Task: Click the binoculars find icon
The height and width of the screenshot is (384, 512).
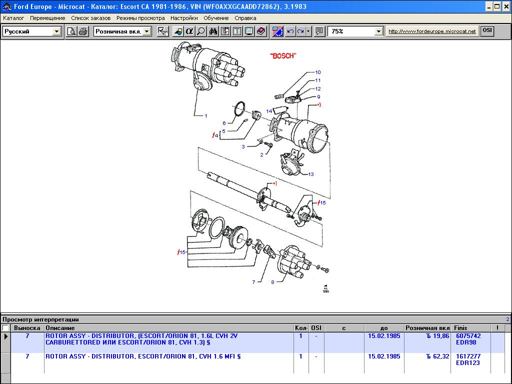Action: 213,31
